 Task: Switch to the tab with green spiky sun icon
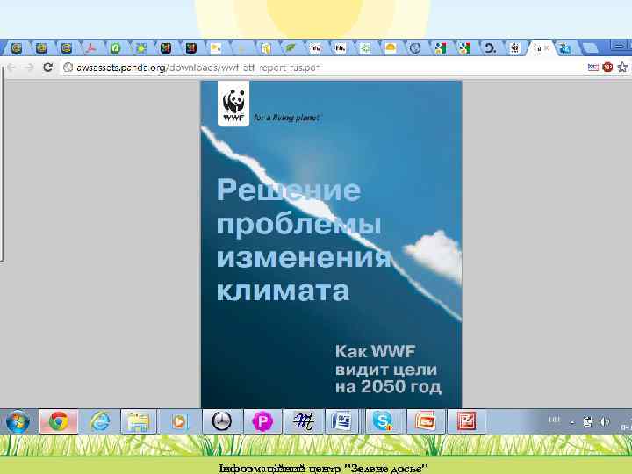(x=140, y=48)
